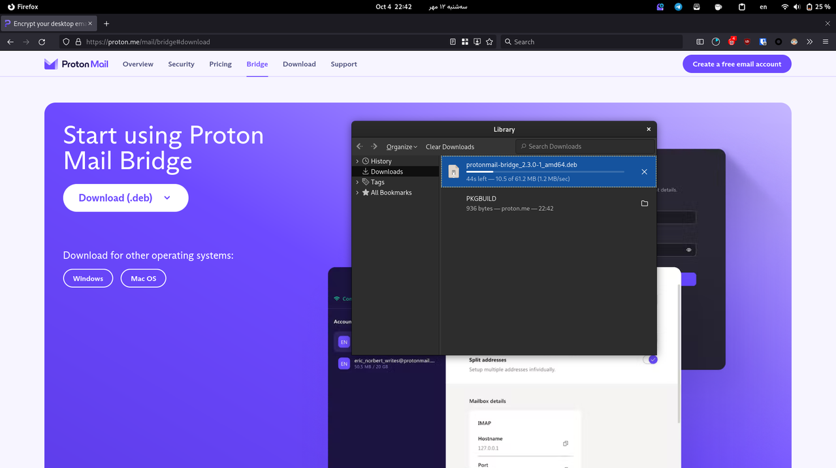Expand the History tree node

tap(357, 161)
